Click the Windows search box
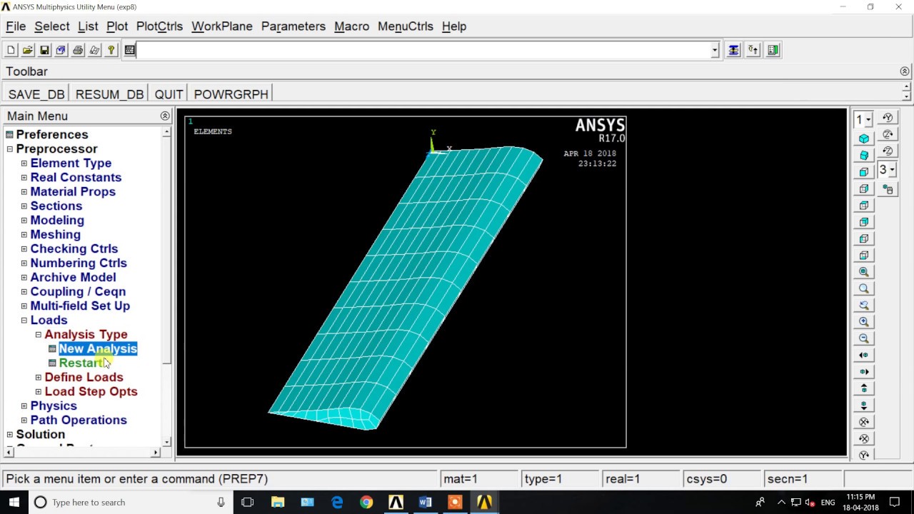The height and width of the screenshot is (514, 914). (131, 503)
